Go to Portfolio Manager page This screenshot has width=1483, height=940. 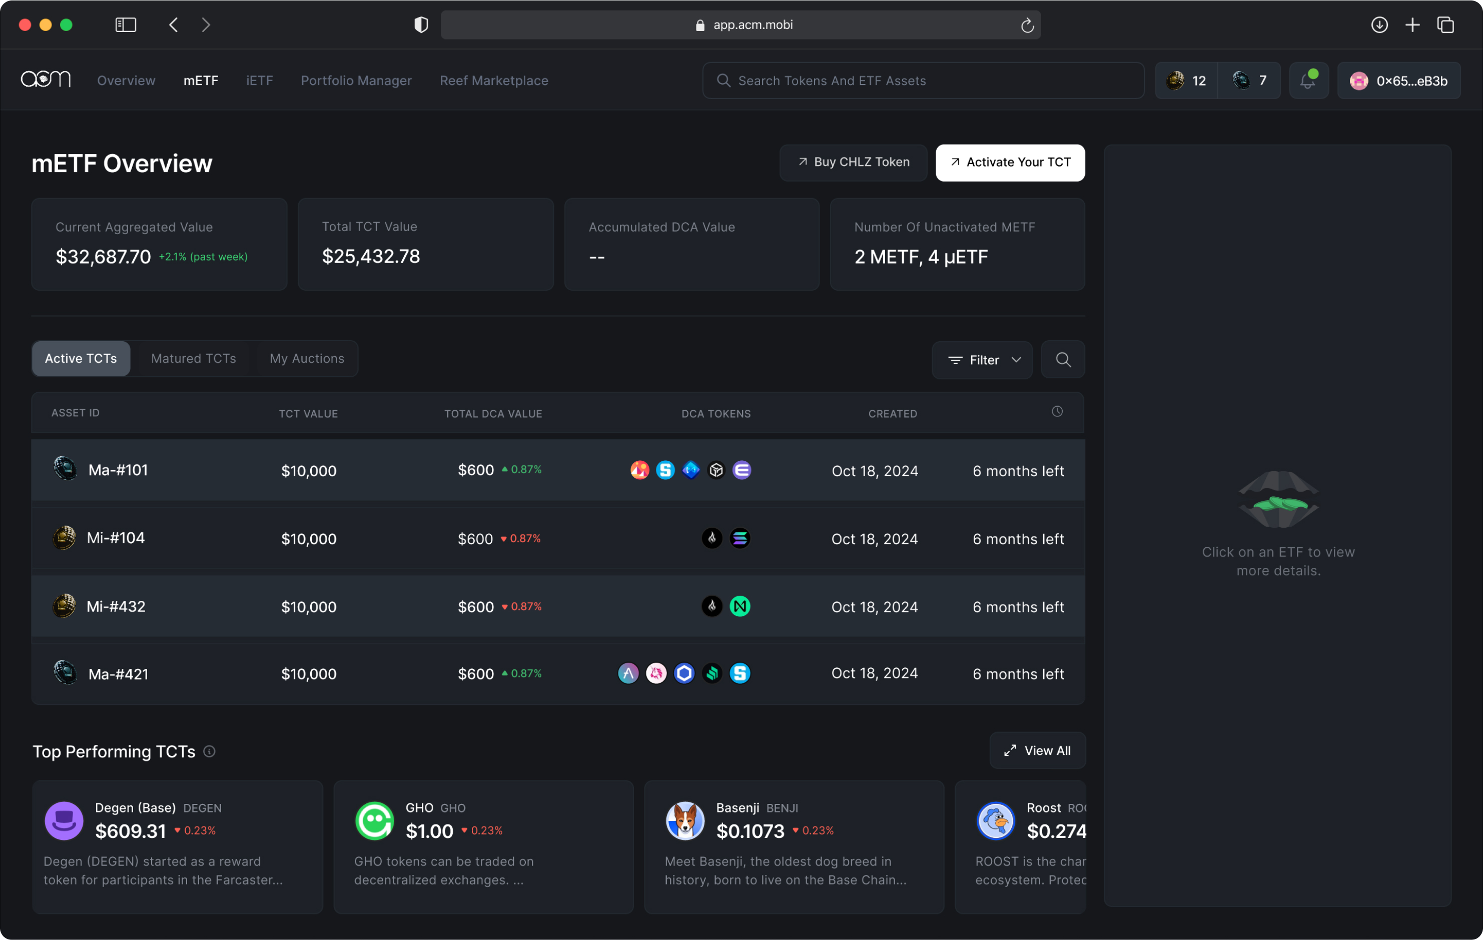[356, 80]
